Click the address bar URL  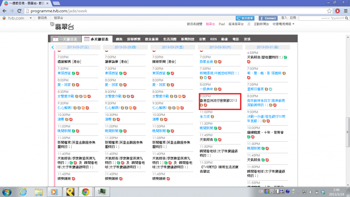click(x=59, y=11)
